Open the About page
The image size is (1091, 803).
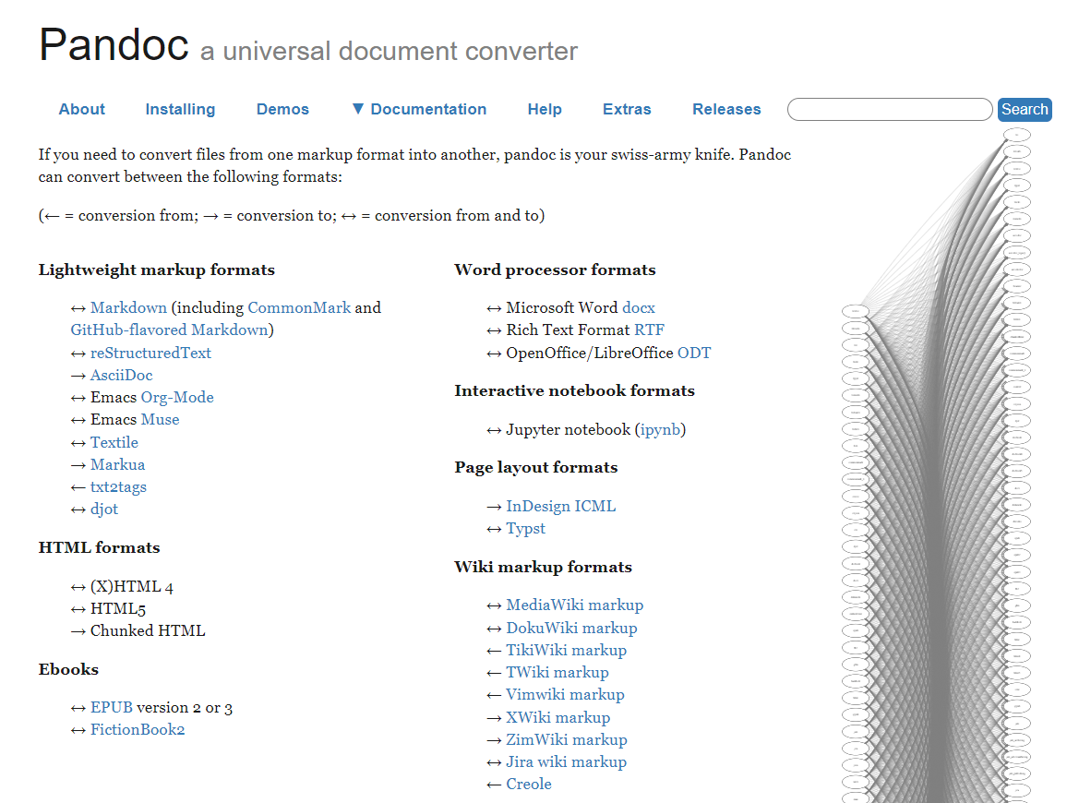pyautogui.click(x=81, y=109)
